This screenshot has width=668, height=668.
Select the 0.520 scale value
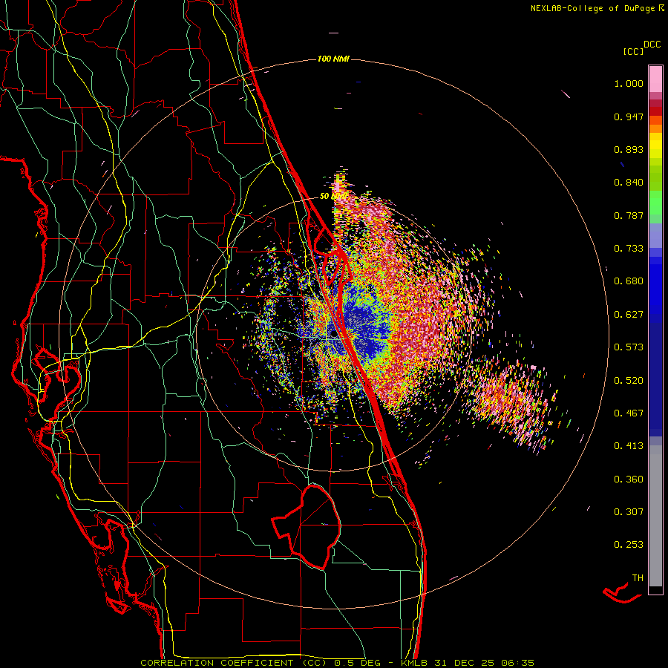tap(629, 381)
